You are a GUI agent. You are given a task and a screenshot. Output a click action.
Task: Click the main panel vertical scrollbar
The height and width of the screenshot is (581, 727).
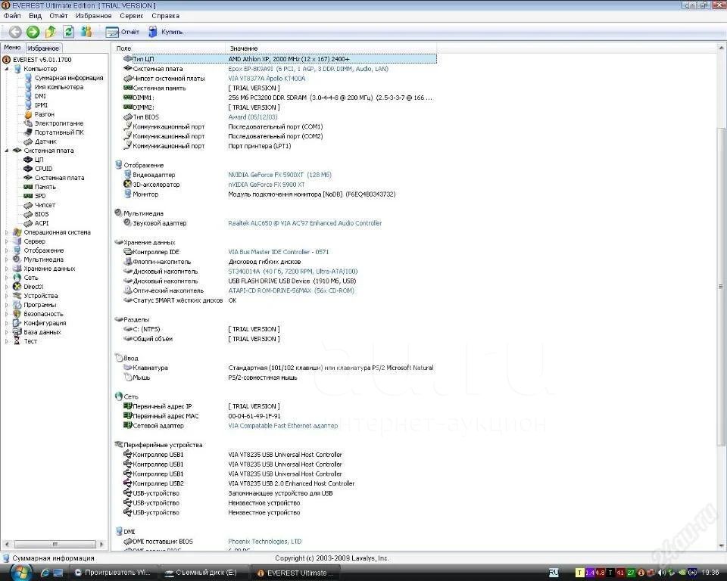point(720,286)
